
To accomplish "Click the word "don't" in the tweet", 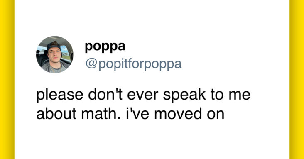I will [x=105, y=94].
